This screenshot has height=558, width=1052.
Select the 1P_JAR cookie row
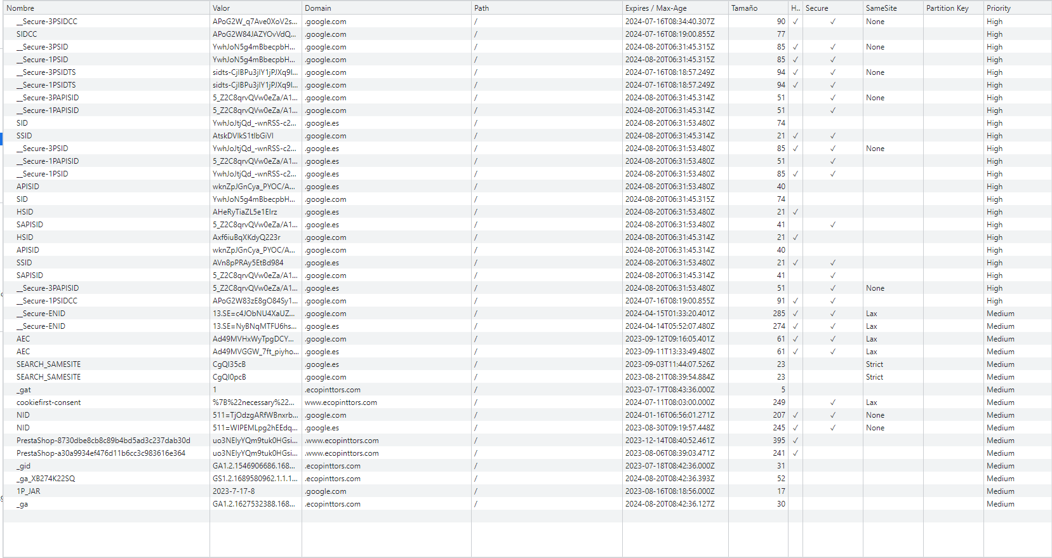pyautogui.click(x=28, y=491)
